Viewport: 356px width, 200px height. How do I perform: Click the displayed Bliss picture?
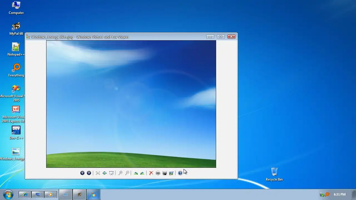click(131, 104)
